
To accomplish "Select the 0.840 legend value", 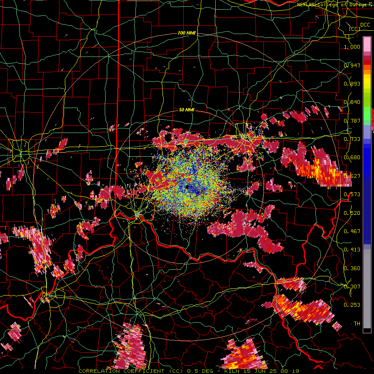I will [352, 102].
